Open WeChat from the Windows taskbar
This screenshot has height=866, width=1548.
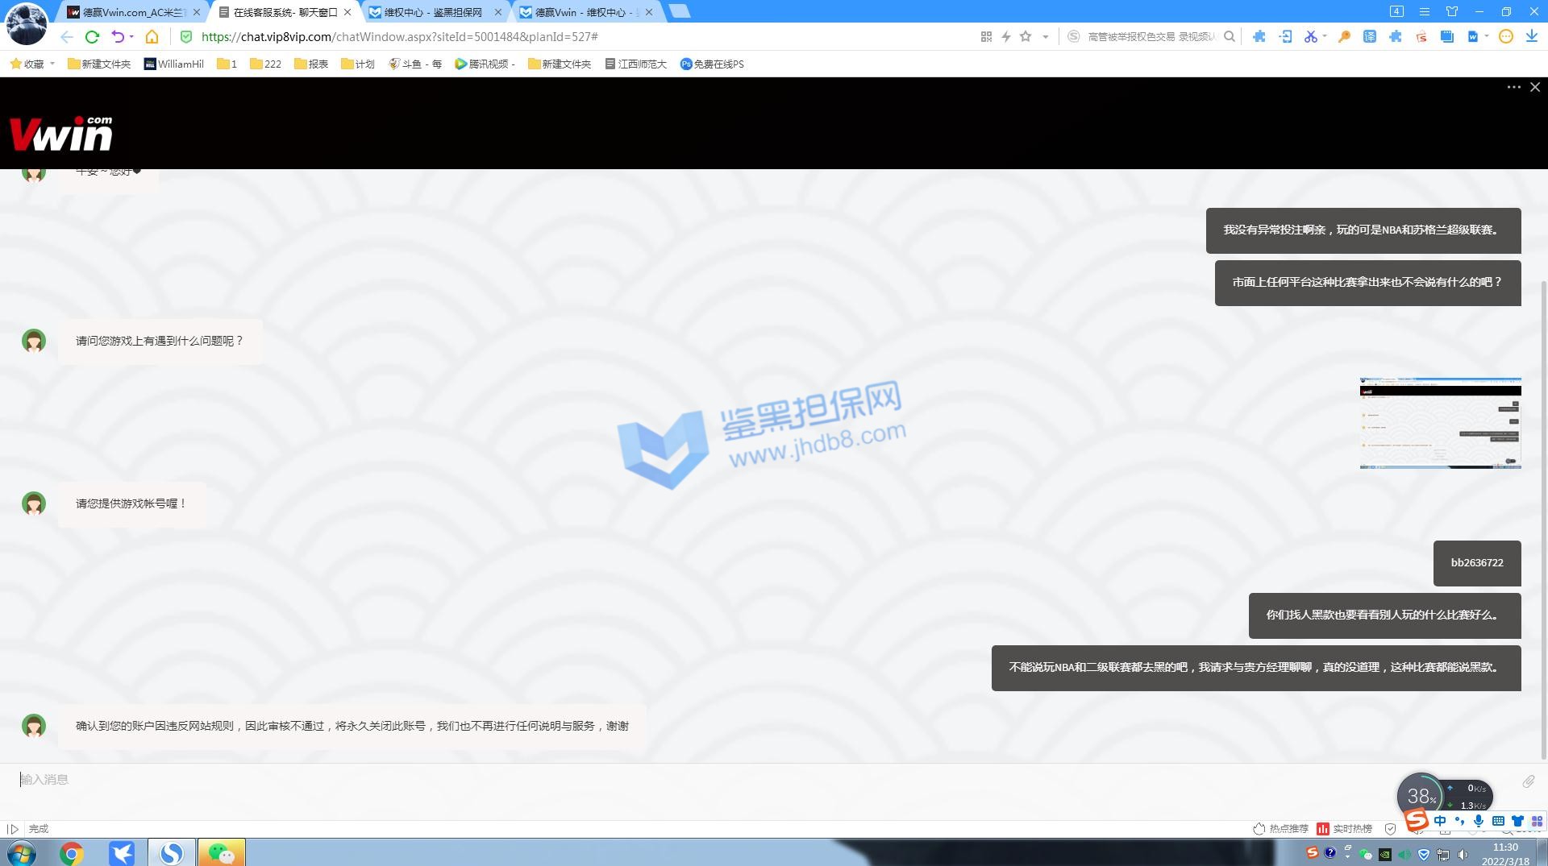point(221,852)
